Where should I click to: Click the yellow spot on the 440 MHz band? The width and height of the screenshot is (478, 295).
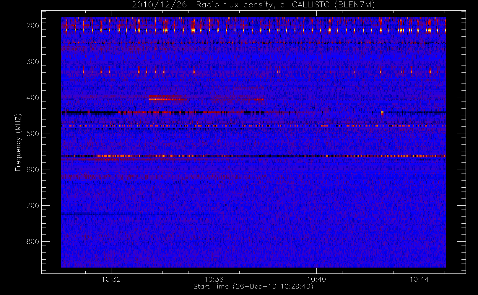pos(382,112)
